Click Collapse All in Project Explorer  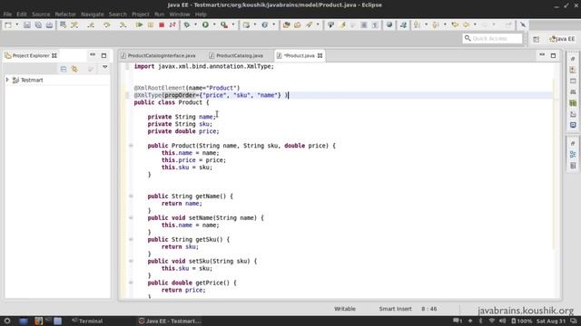(x=64, y=69)
